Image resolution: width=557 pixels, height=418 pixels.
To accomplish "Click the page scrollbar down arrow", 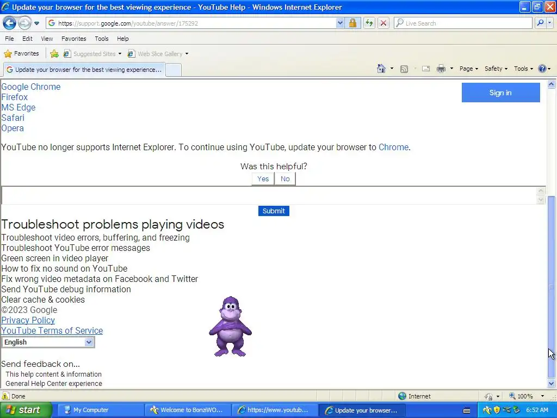I will (552, 383).
